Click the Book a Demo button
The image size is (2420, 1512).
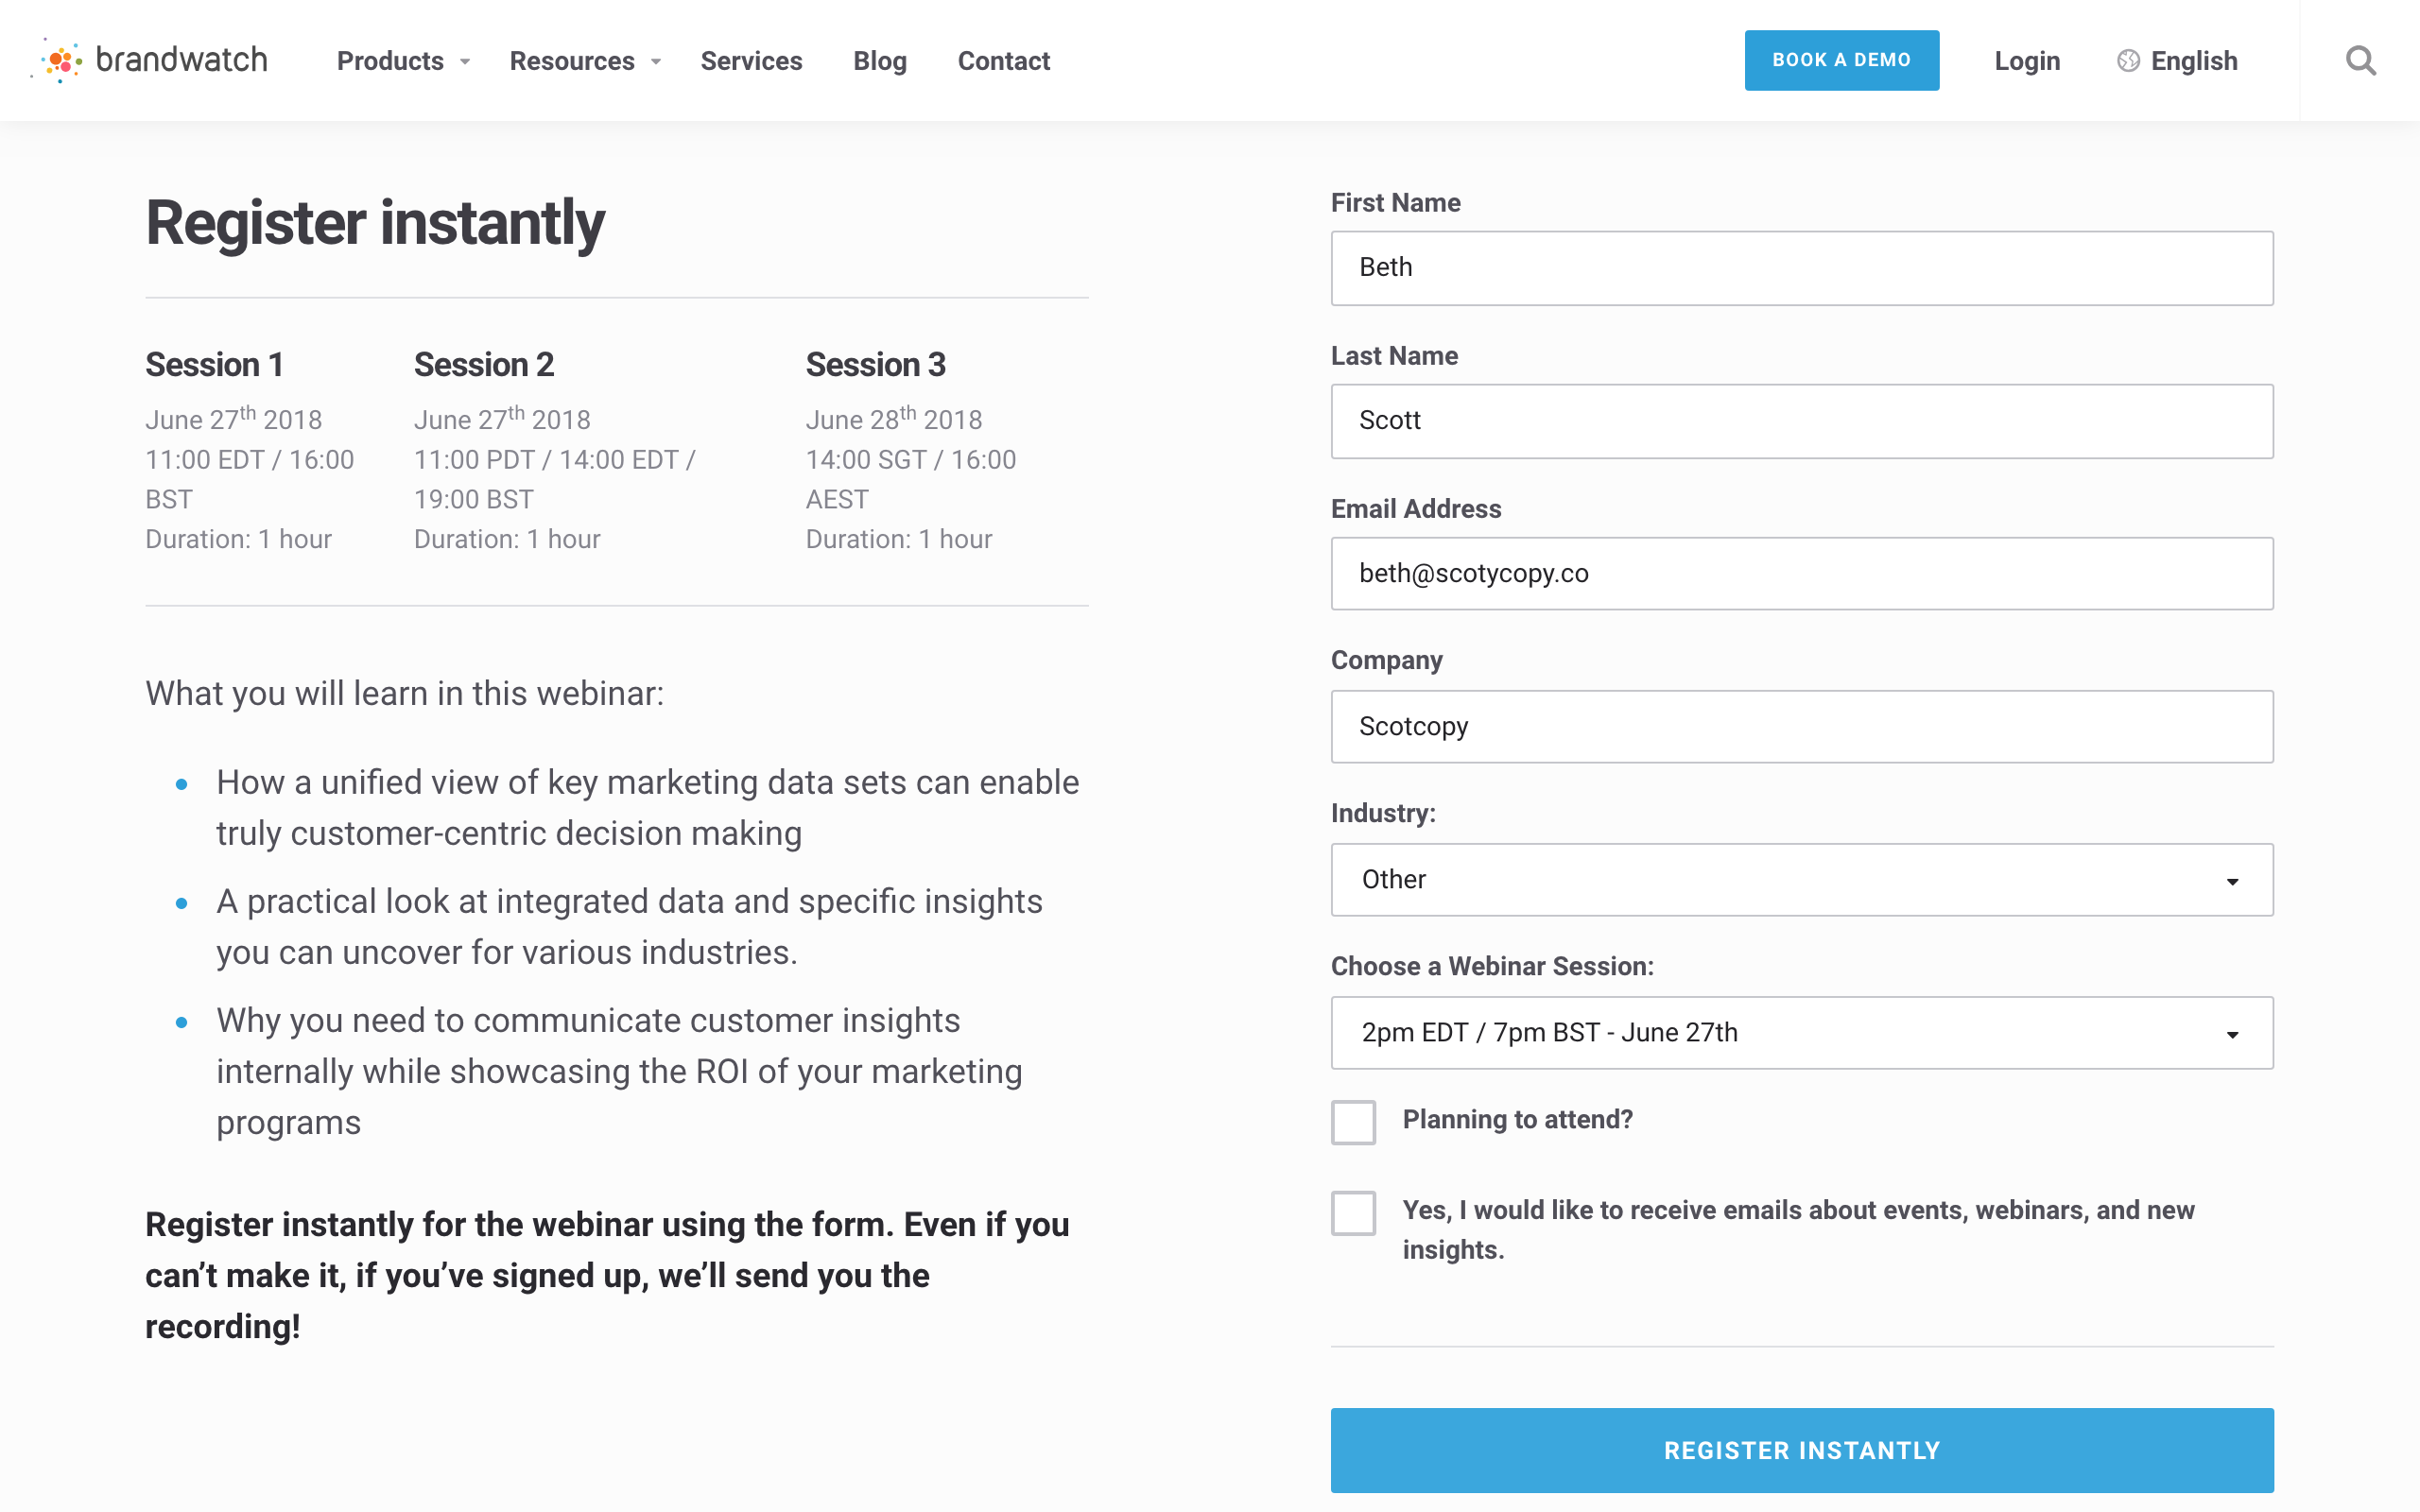click(1841, 60)
